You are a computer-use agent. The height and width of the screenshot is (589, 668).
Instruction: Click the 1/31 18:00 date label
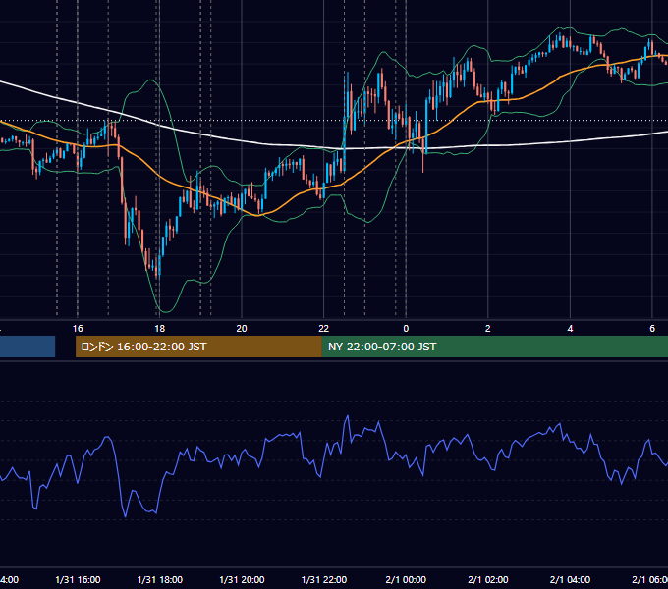coord(160,580)
